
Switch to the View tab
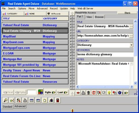pos(89,17)
